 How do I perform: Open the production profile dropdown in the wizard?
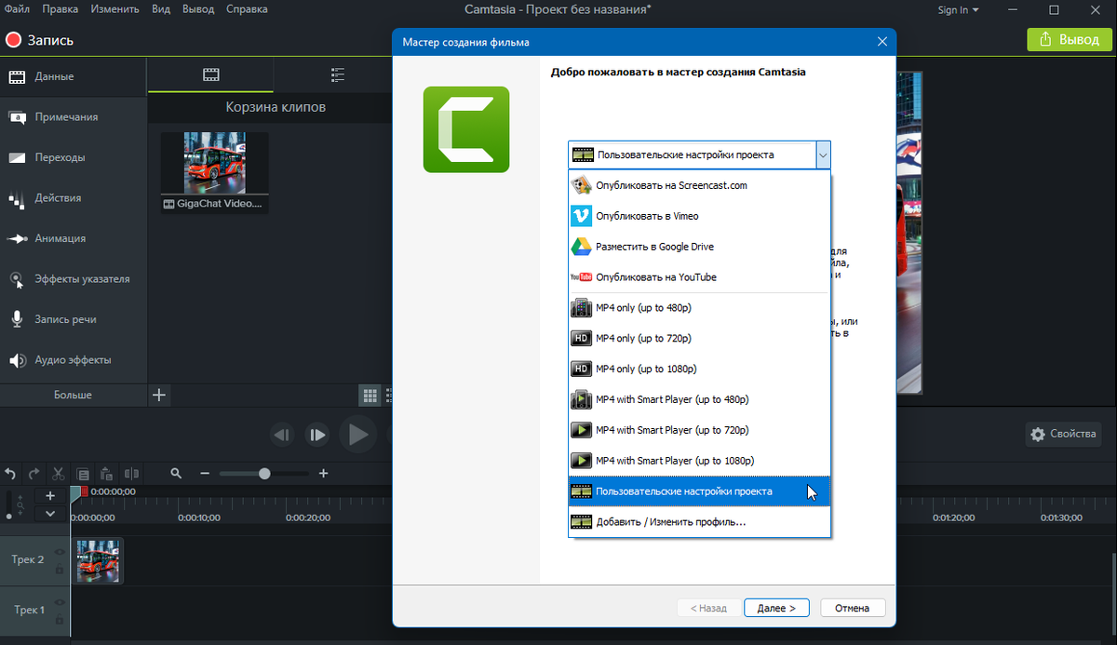823,155
